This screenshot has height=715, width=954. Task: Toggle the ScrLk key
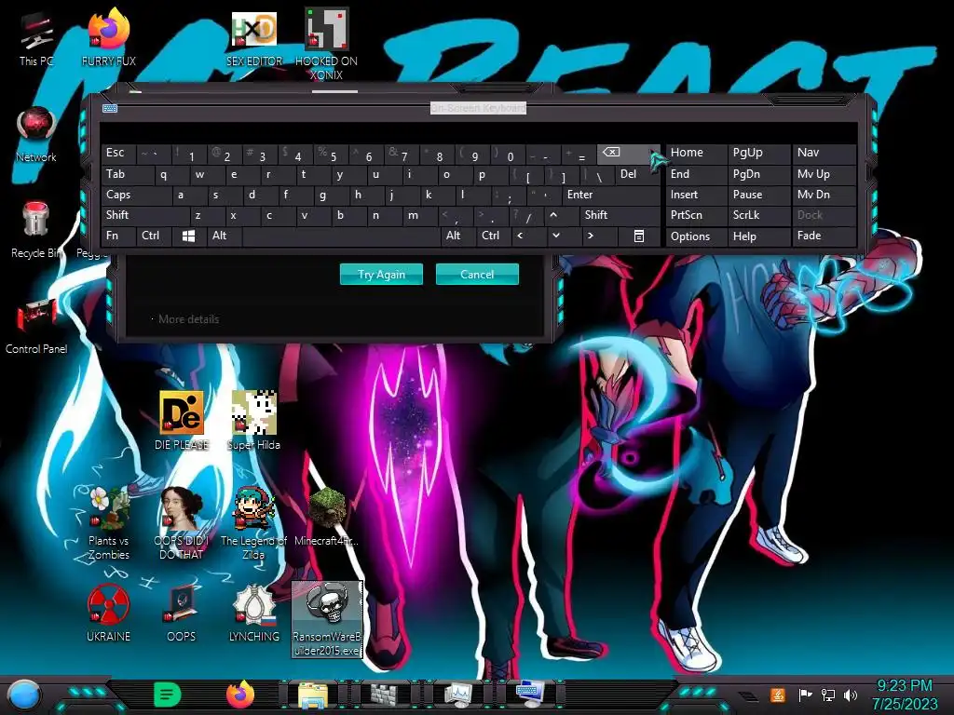tap(758, 215)
